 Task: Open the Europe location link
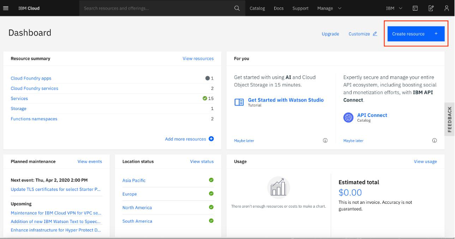pyautogui.click(x=130, y=194)
